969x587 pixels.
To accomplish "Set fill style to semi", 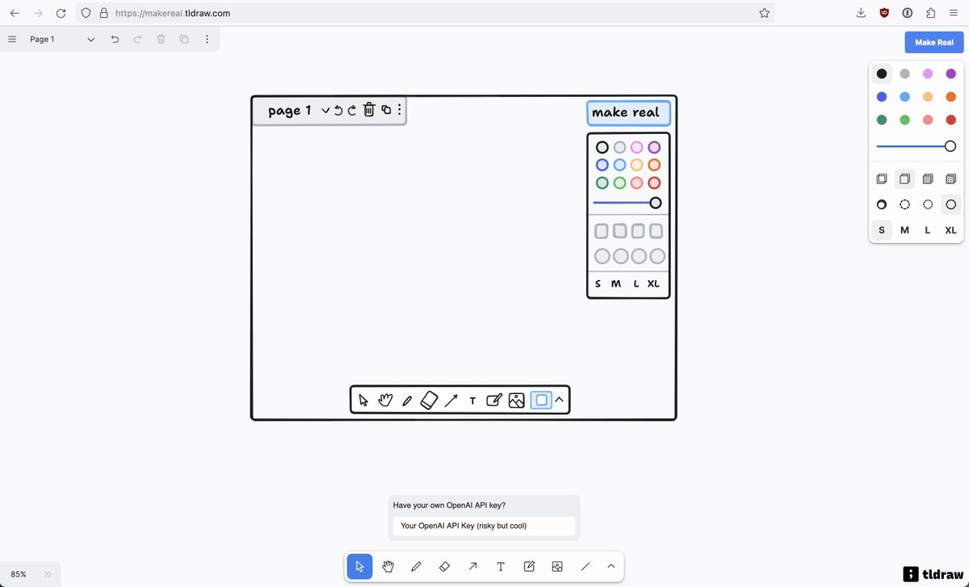I will pos(904,178).
